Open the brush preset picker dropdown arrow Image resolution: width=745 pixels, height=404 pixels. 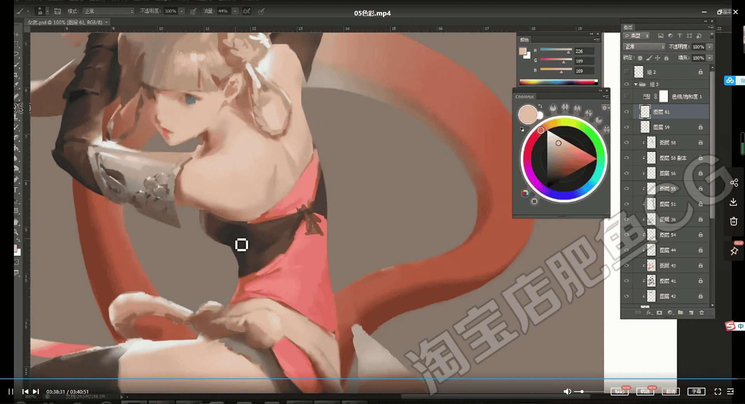pyautogui.click(x=47, y=11)
